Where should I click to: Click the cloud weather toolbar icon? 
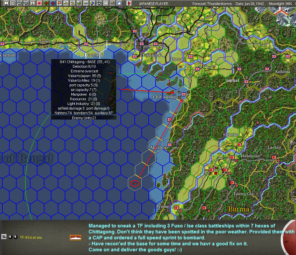pyautogui.click(x=119, y=3)
